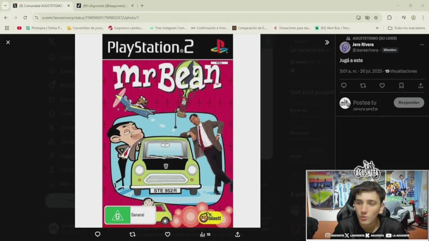This screenshot has height=241, width=429.
Task: Bookmark the post in the panel
Action: [x=401, y=86]
